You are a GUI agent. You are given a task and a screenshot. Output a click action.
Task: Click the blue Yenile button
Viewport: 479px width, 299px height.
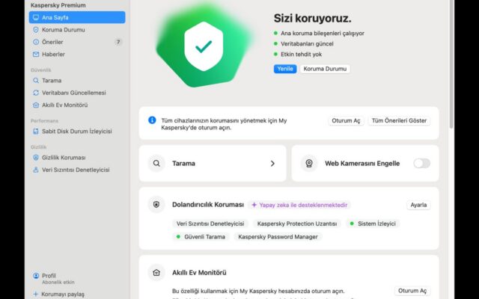pos(285,69)
